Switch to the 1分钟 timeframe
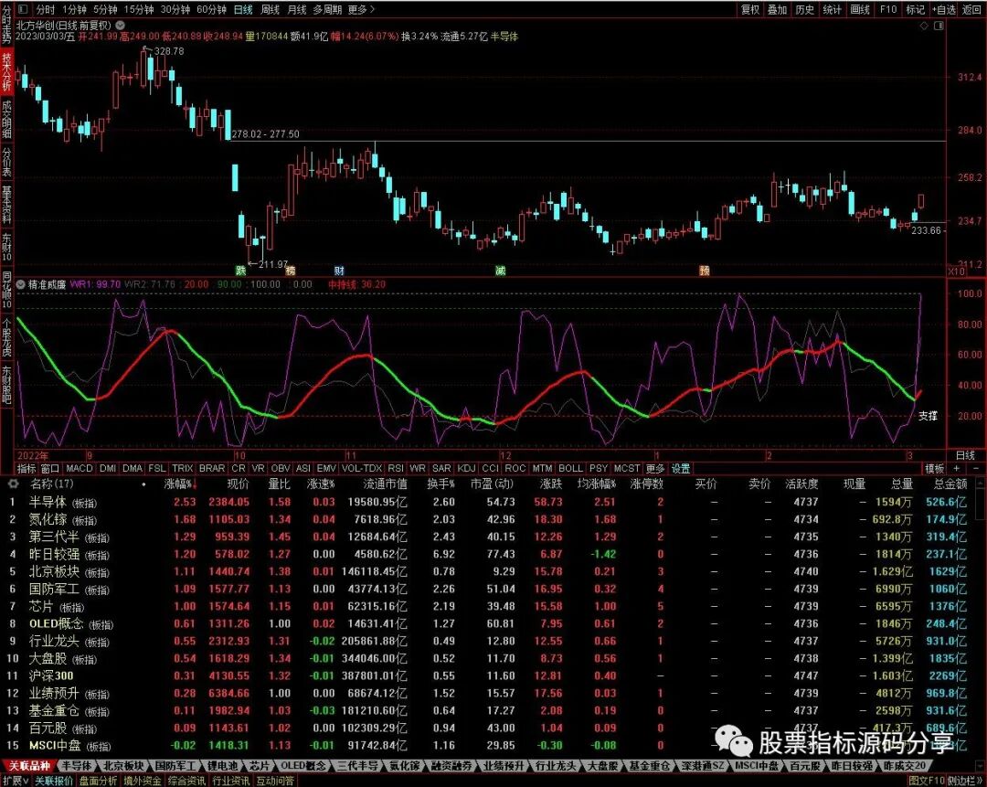Screen dimensions: 987x787 (74, 9)
